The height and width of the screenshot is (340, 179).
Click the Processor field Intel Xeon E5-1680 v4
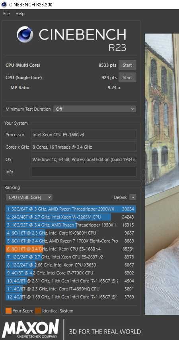(x=84, y=135)
